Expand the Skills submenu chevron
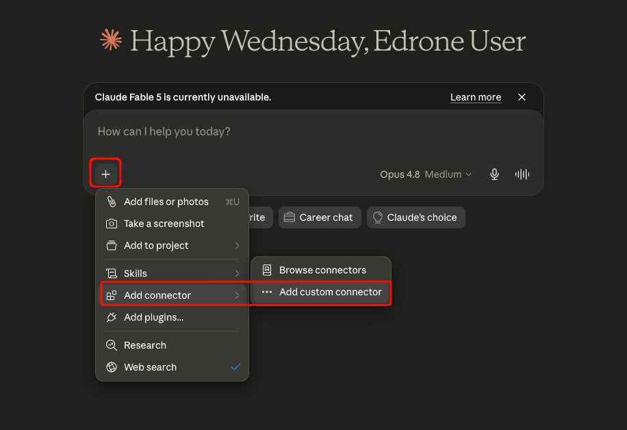Image resolution: width=627 pixels, height=430 pixels. point(237,273)
